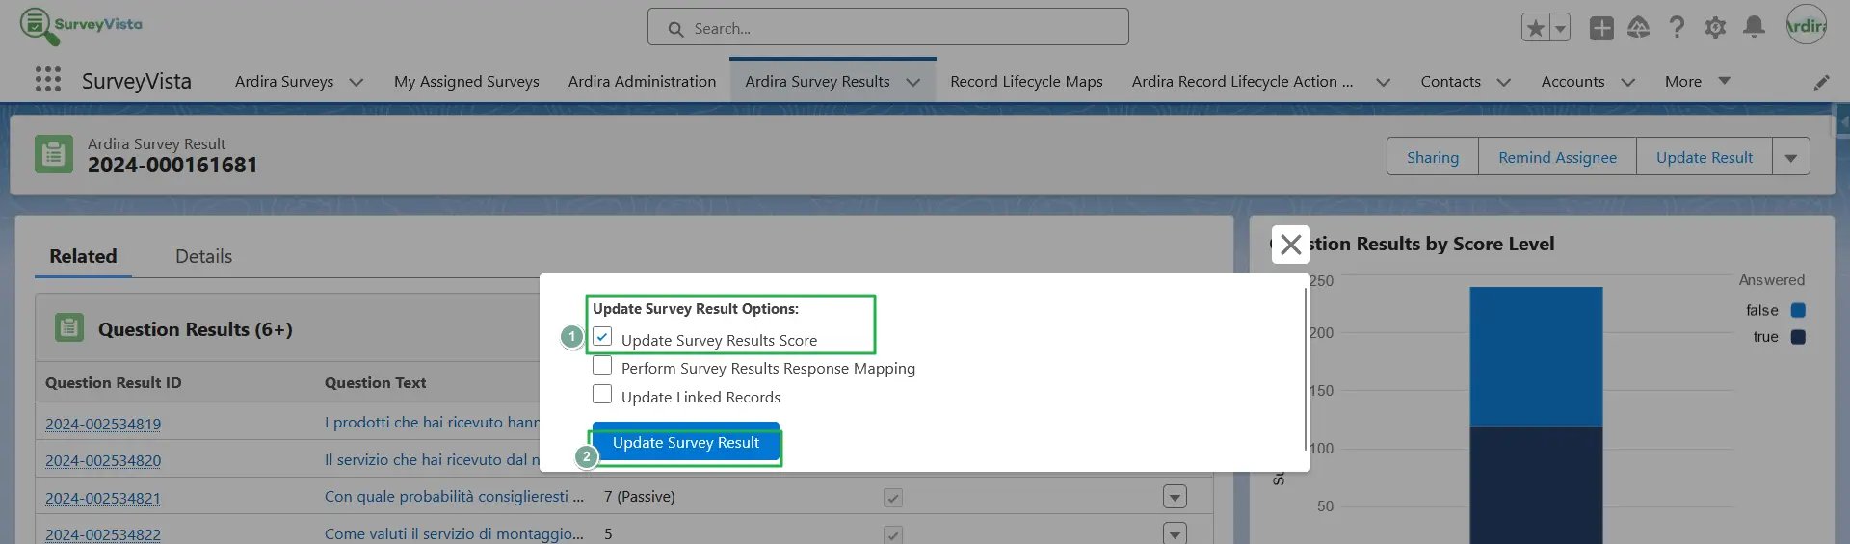Expand the Accounts chevron menu
This screenshot has height=544, width=1850.
(x=1627, y=83)
